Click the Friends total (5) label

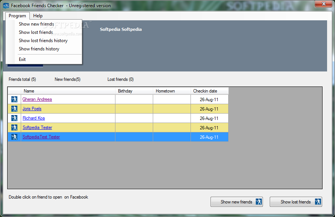click(x=22, y=79)
